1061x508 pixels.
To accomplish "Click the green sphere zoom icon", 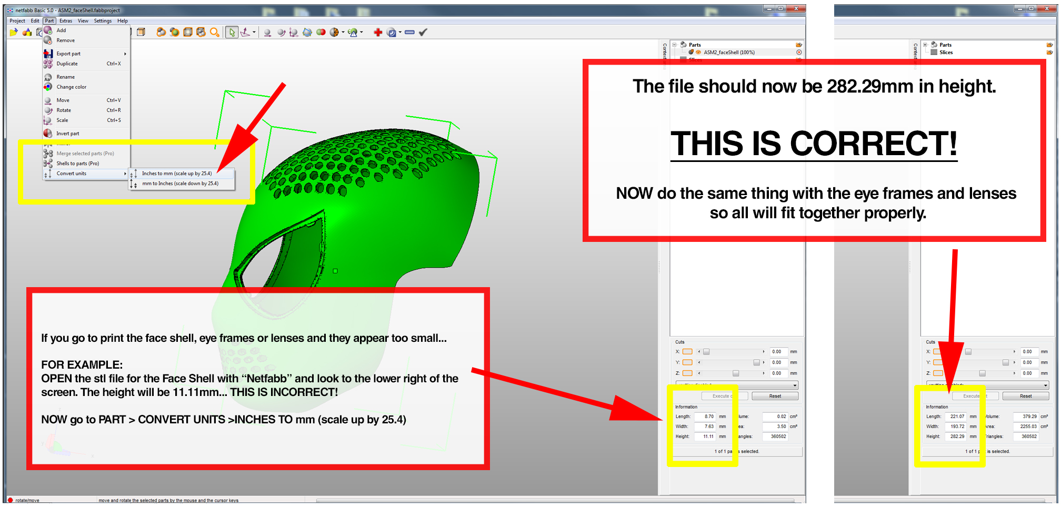I will 174,33.
